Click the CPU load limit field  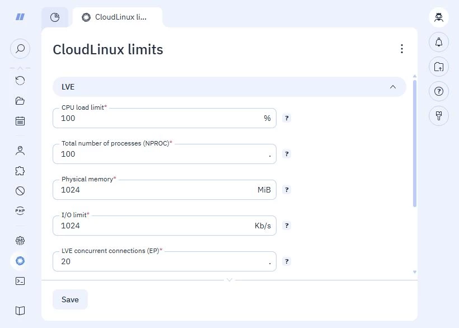[x=165, y=118]
